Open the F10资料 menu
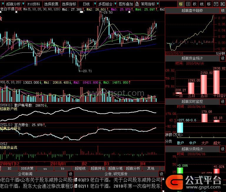 (x=34, y=4)
